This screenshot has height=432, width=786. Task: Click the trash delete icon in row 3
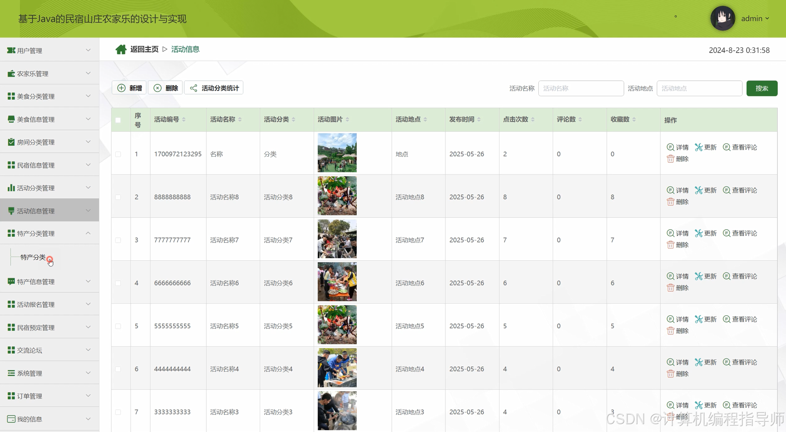pos(670,245)
